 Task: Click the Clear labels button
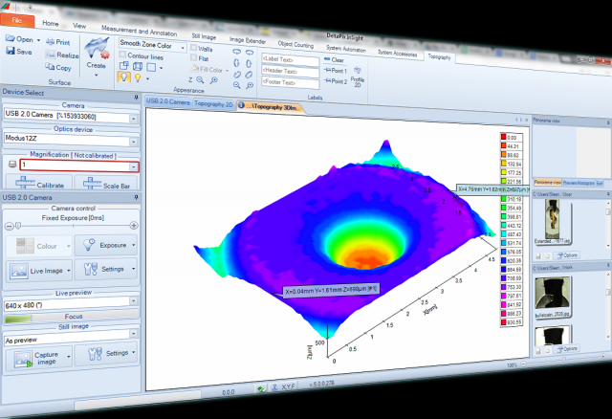click(x=334, y=59)
